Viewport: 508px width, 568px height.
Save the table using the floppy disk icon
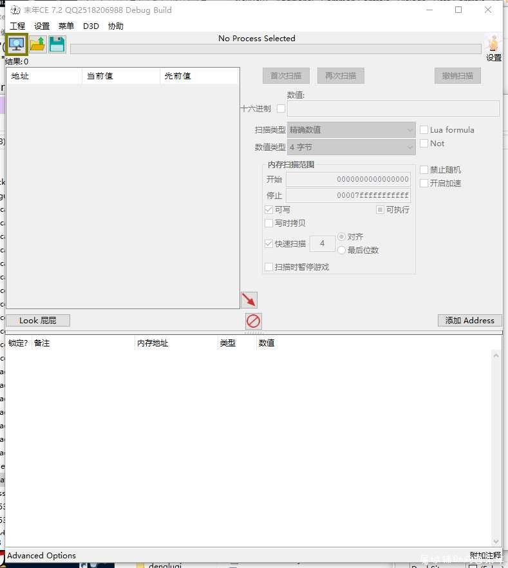coord(57,44)
